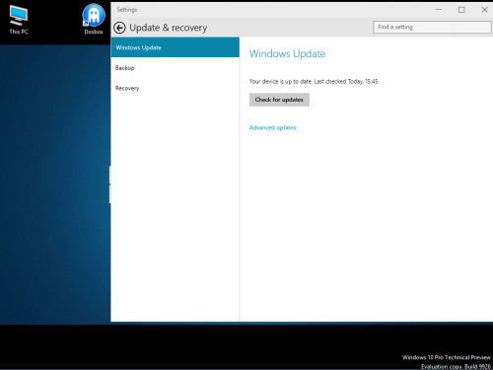Click the 'Windows Update' page heading

click(x=287, y=53)
